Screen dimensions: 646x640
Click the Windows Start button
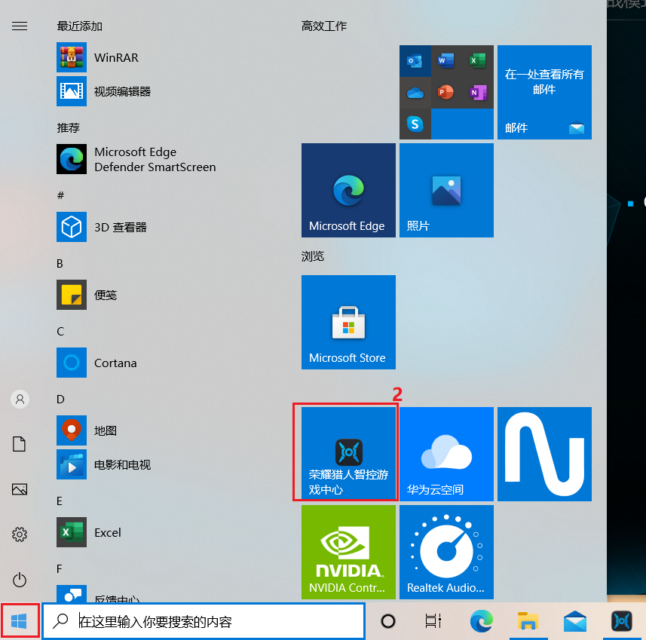tap(20, 621)
